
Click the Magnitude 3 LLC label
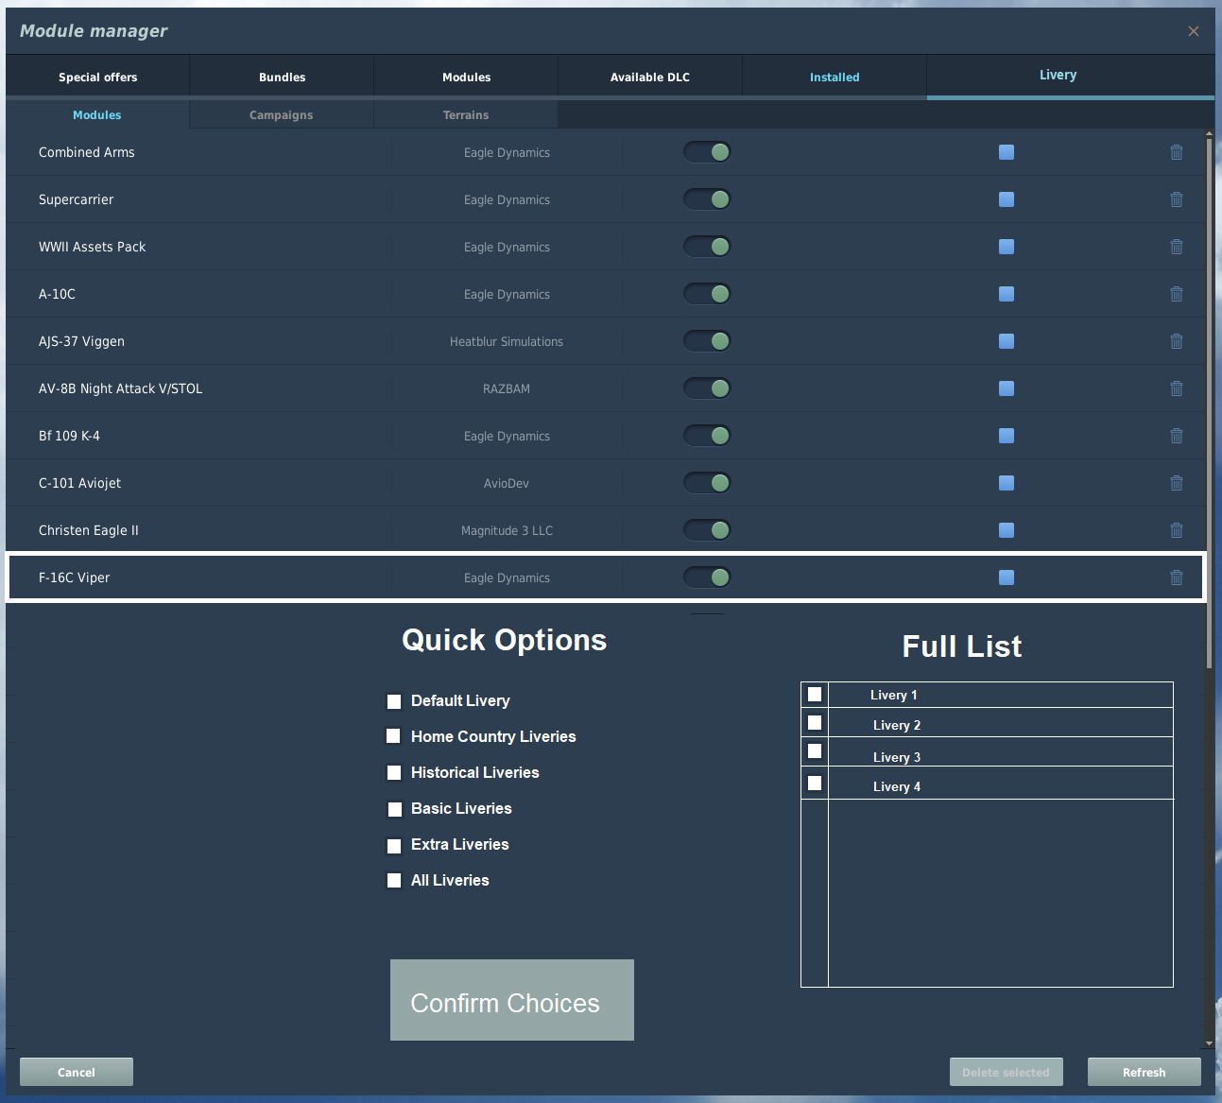click(x=507, y=530)
